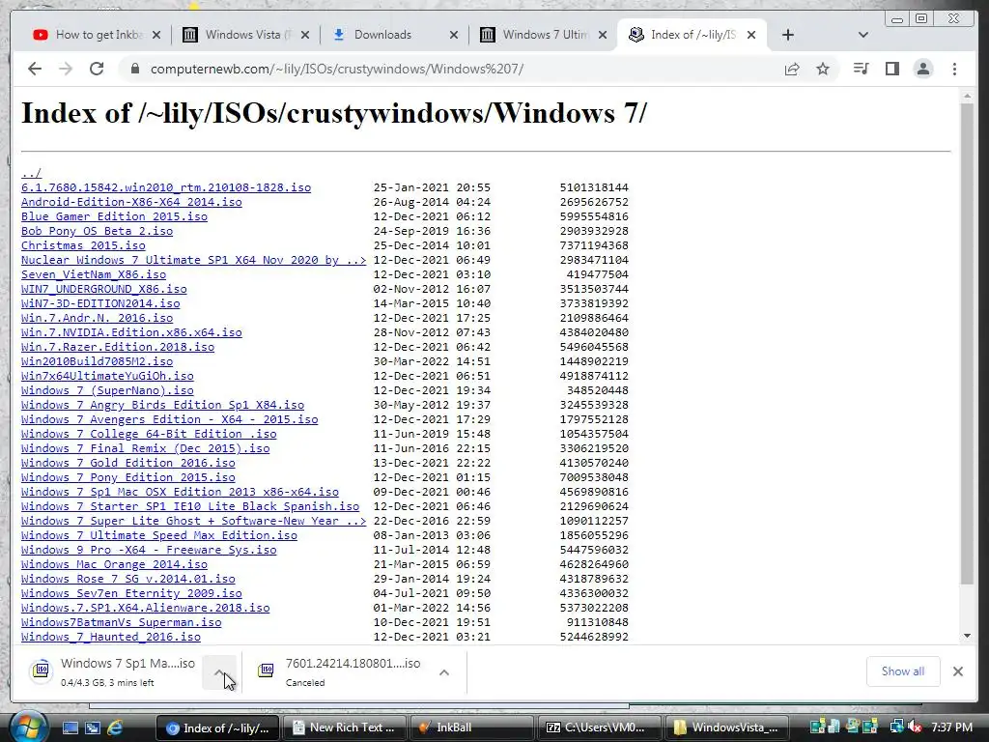Viewport: 989px width, 742px height.
Task: Close the Downloads tab
Action: click(454, 35)
